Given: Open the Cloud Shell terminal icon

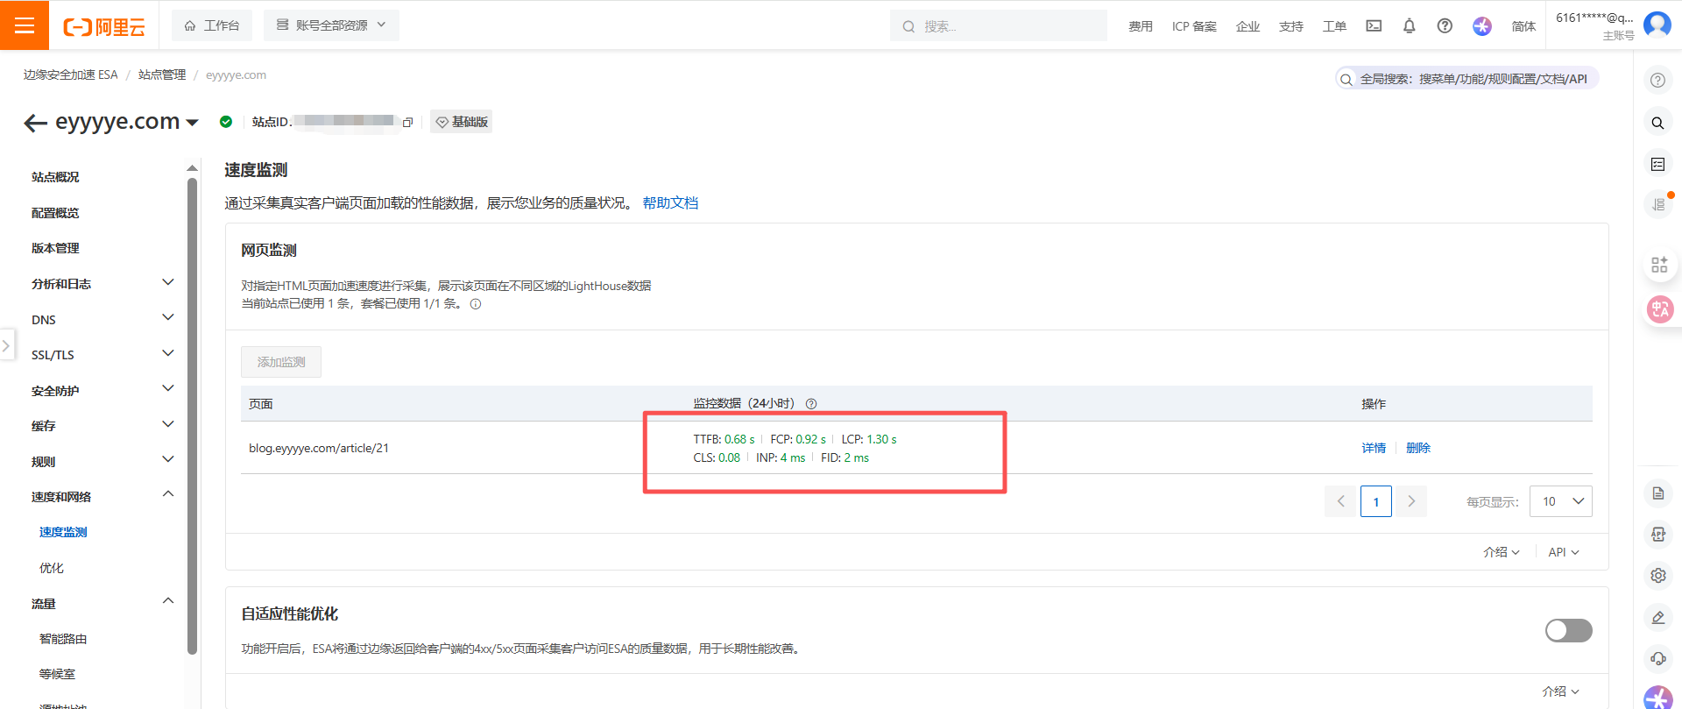Looking at the screenshot, I should (x=1374, y=26).
